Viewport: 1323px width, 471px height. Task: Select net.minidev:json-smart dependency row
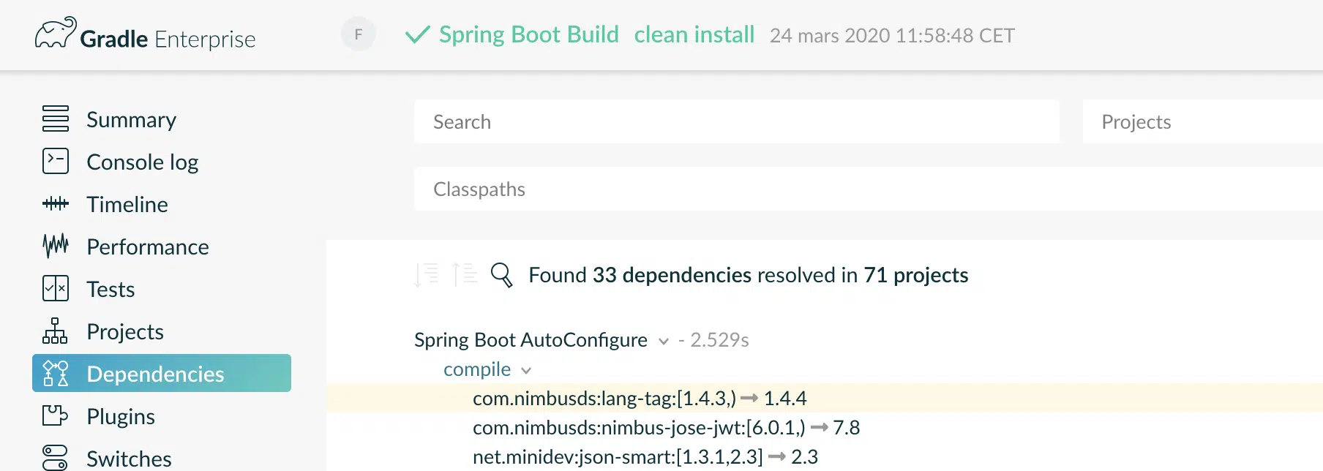point(825,456)
